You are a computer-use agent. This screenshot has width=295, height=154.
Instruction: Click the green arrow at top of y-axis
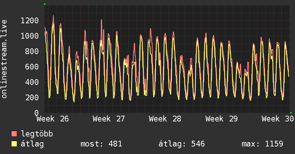click(x=45, y=4)
